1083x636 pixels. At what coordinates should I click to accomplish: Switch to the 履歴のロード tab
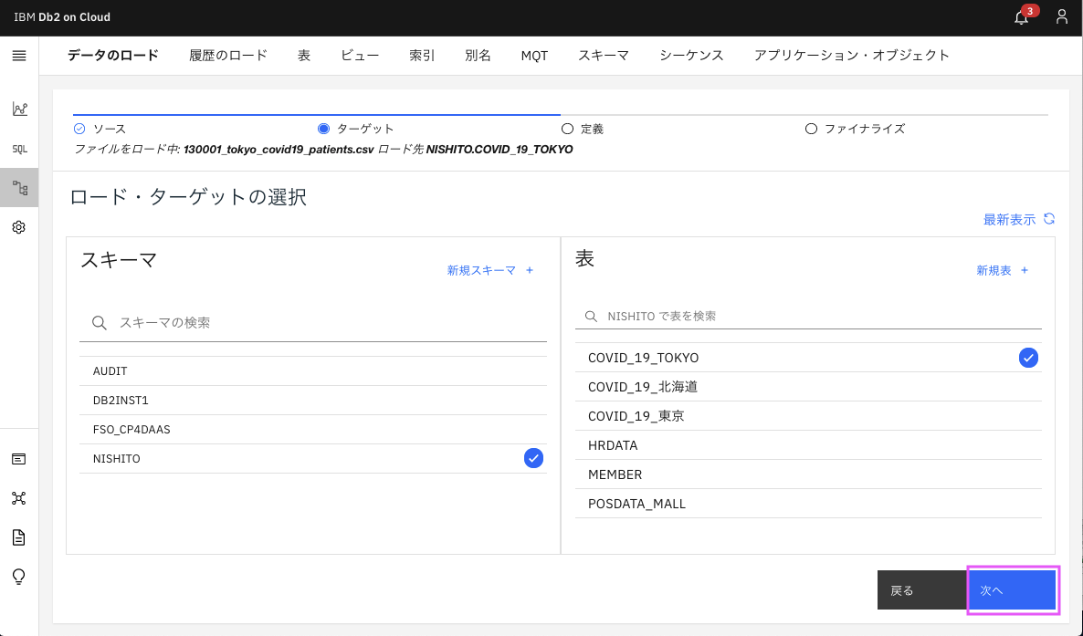(228, 56)
